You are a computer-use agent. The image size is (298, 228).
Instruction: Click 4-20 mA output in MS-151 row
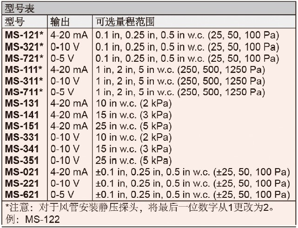pyautogui.click(x=69, y=126)
